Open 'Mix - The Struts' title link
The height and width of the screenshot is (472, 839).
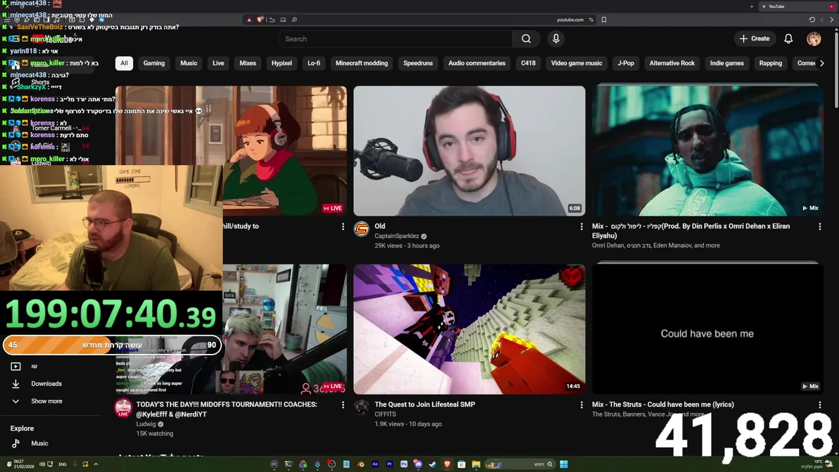(x=663, y=404)
